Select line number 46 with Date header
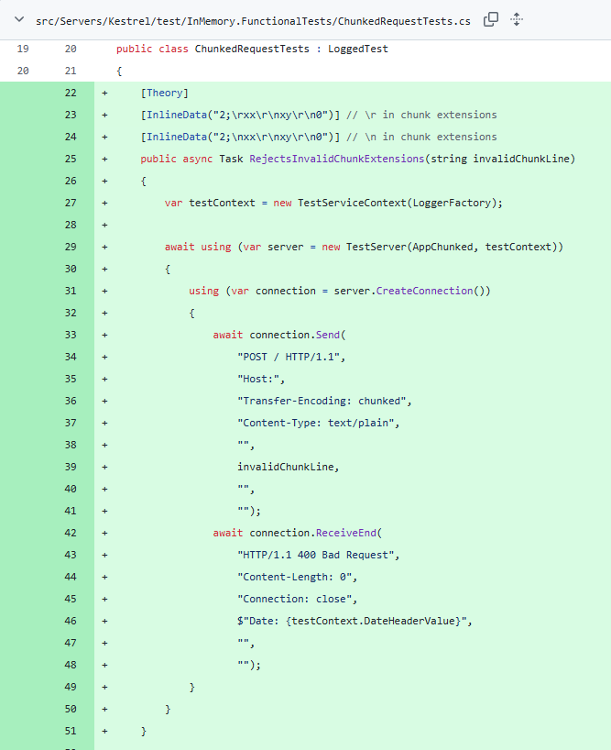 71,621
